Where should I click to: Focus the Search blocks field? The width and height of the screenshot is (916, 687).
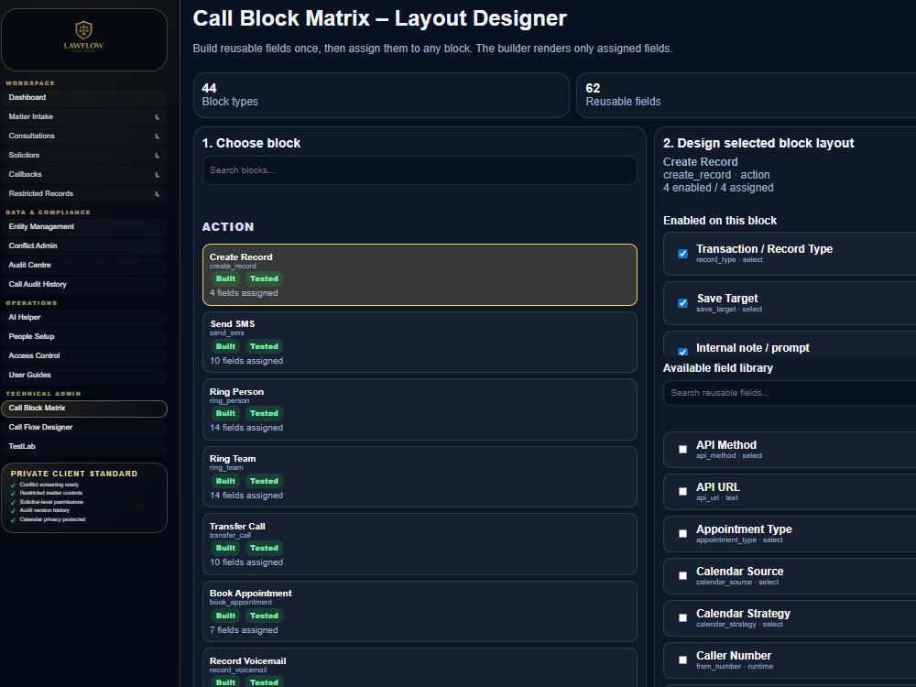pos(420,170)
